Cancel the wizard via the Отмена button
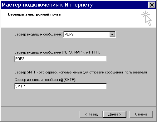The image size is (157, 122). point(141,114)
